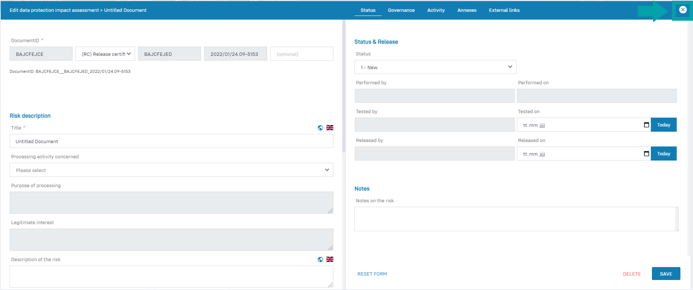693x290 pixels.
Task: Click the optional DocumentID suffix field
Action: point(302,54)
